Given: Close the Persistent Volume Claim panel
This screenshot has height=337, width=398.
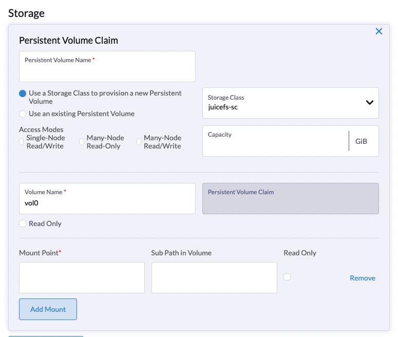Looking at the screenshot, I should pyautogui.click(x=379, y=31).
